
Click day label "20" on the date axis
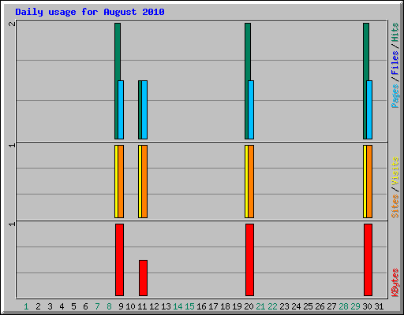[x=249, y=306]
